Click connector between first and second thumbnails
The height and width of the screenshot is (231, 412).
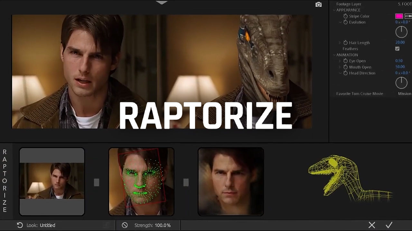97,182
